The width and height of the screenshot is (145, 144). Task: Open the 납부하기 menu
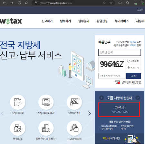65,21
